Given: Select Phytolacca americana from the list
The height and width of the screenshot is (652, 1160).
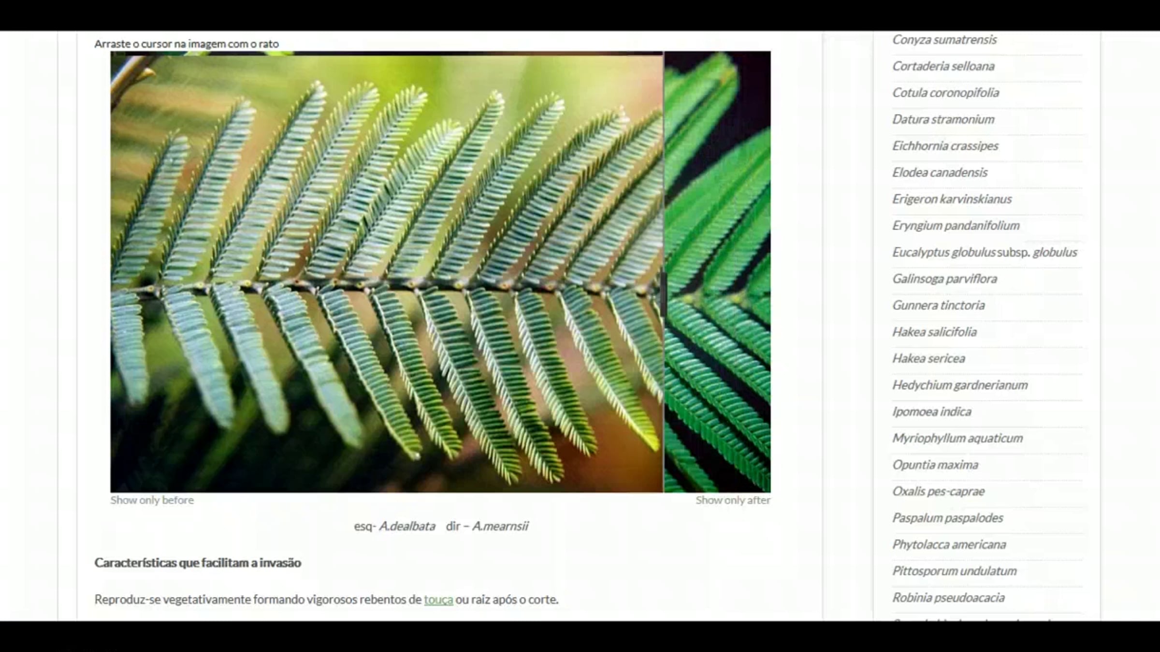Looking at the screenshot, I should (949, 544).
